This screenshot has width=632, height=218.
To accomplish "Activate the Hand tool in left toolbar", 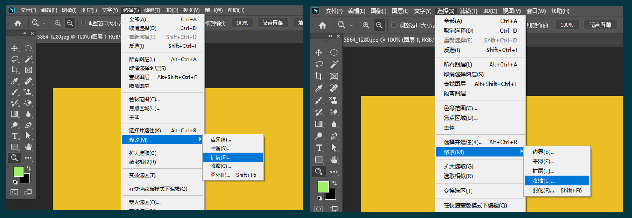I will 28,147.
